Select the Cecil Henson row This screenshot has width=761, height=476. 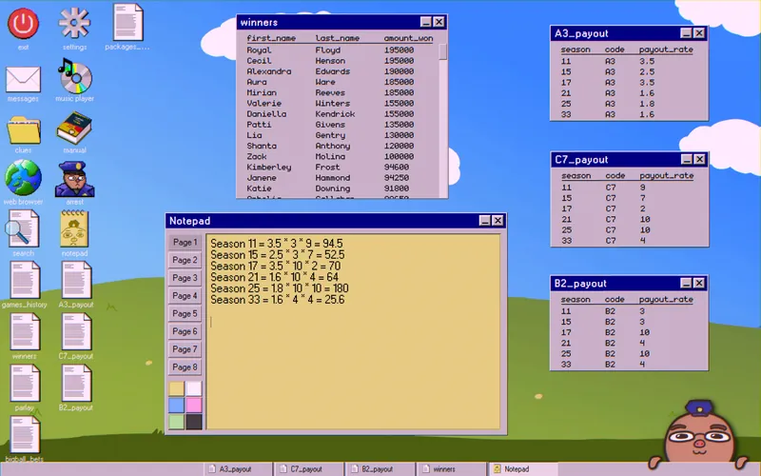(338, 61)
